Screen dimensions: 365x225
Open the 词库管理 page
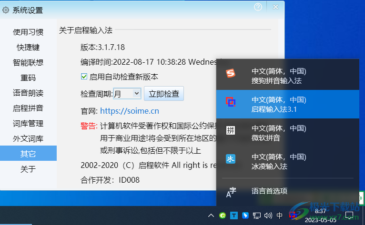28,123
